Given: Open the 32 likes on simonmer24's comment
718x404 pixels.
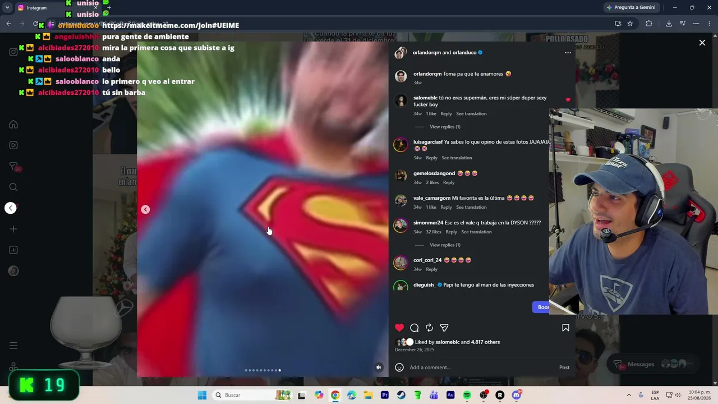Looking at the screenshot, I should click(x=433, y=232).
